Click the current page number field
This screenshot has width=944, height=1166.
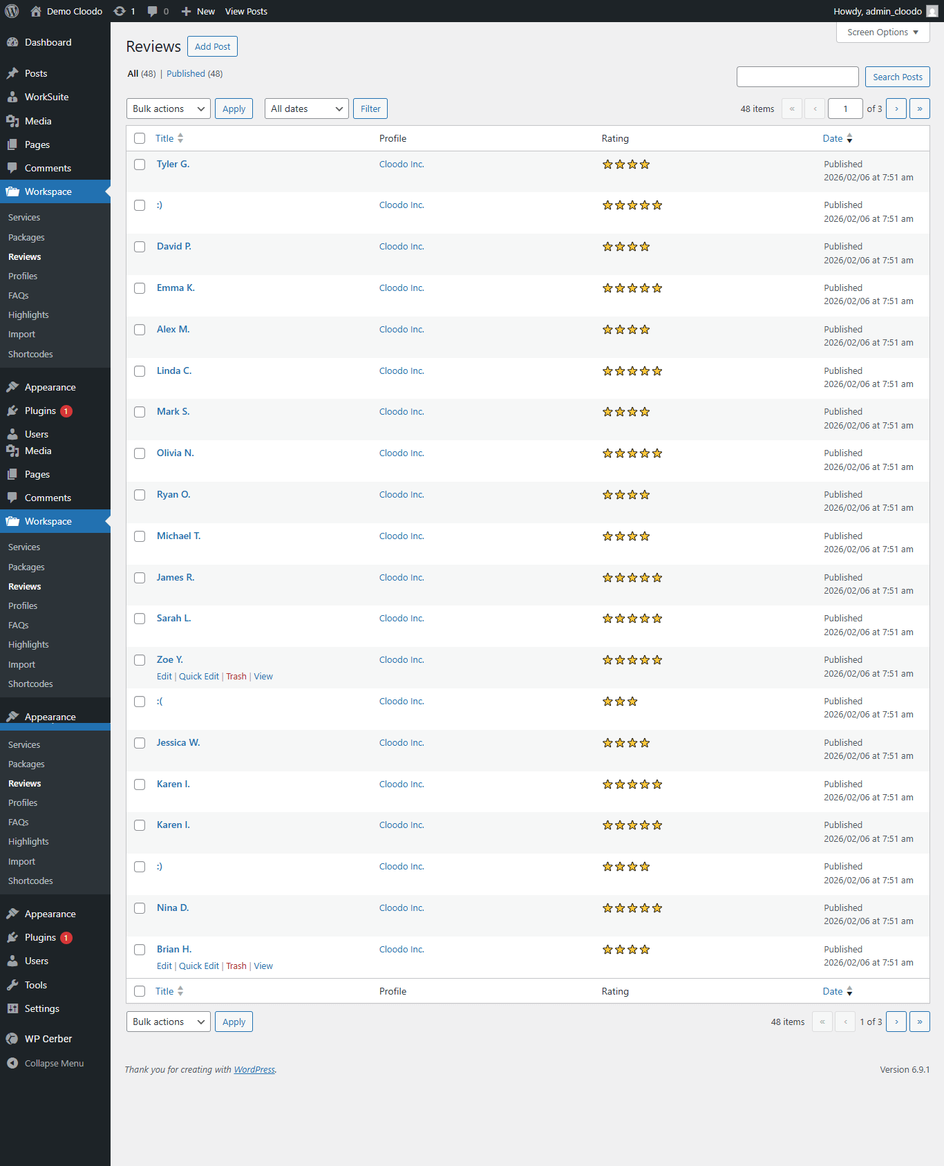pyautogui.click(x=845, y=109)
